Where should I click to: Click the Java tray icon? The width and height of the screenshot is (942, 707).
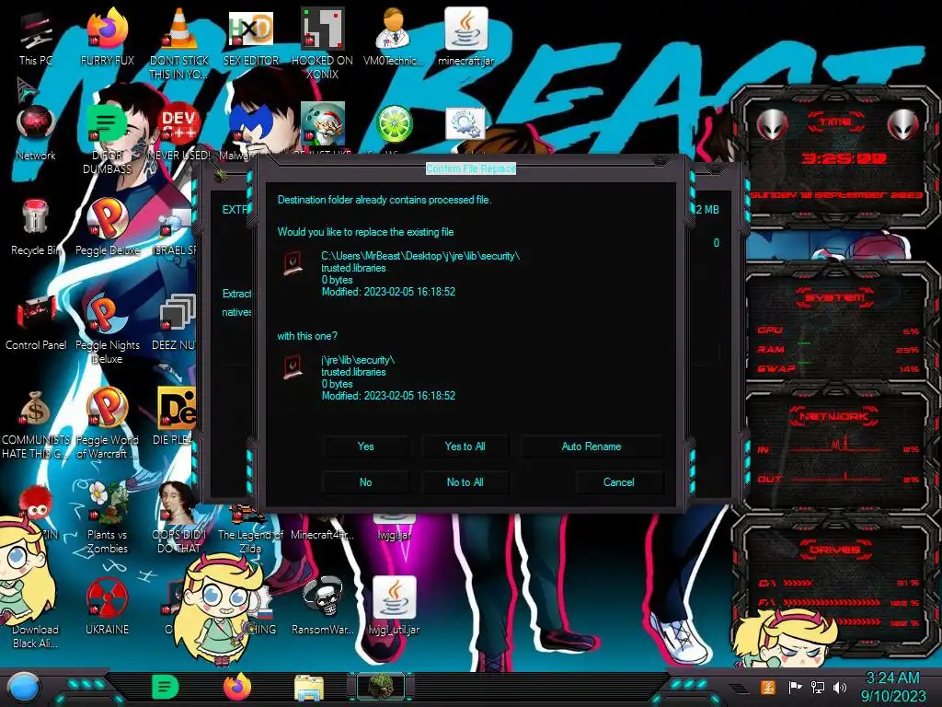pos(767,687)
